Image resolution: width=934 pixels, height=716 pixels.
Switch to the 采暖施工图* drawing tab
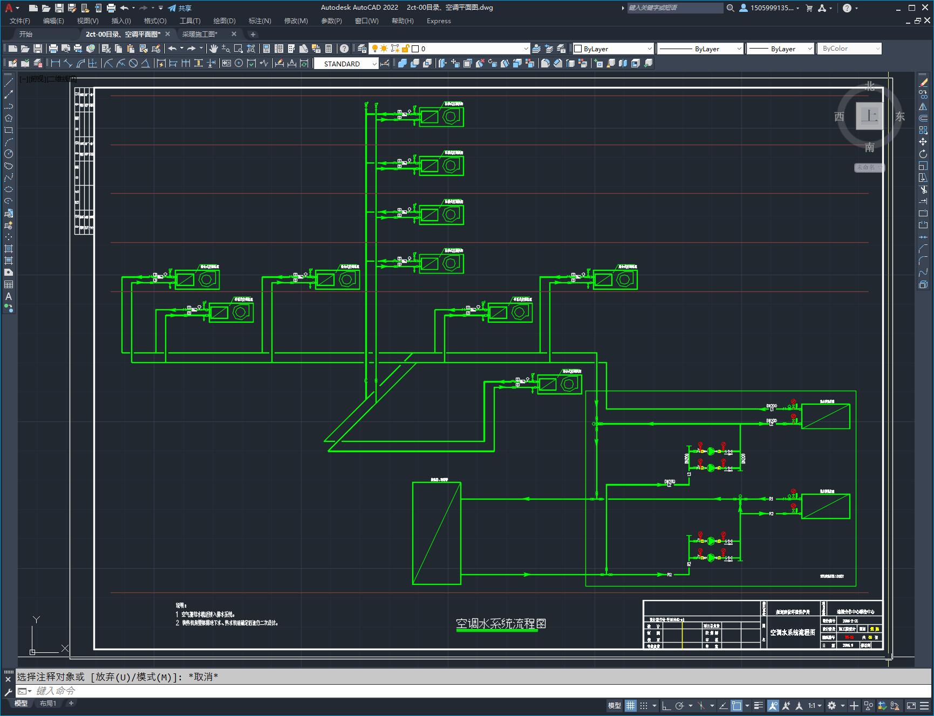click(200, 34)
